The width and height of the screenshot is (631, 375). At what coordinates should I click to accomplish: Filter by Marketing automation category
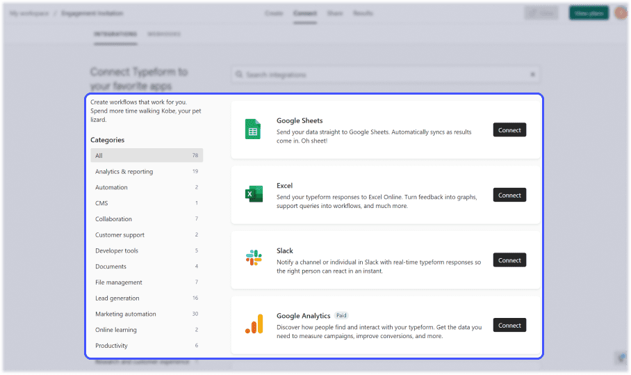click(147, 314)
